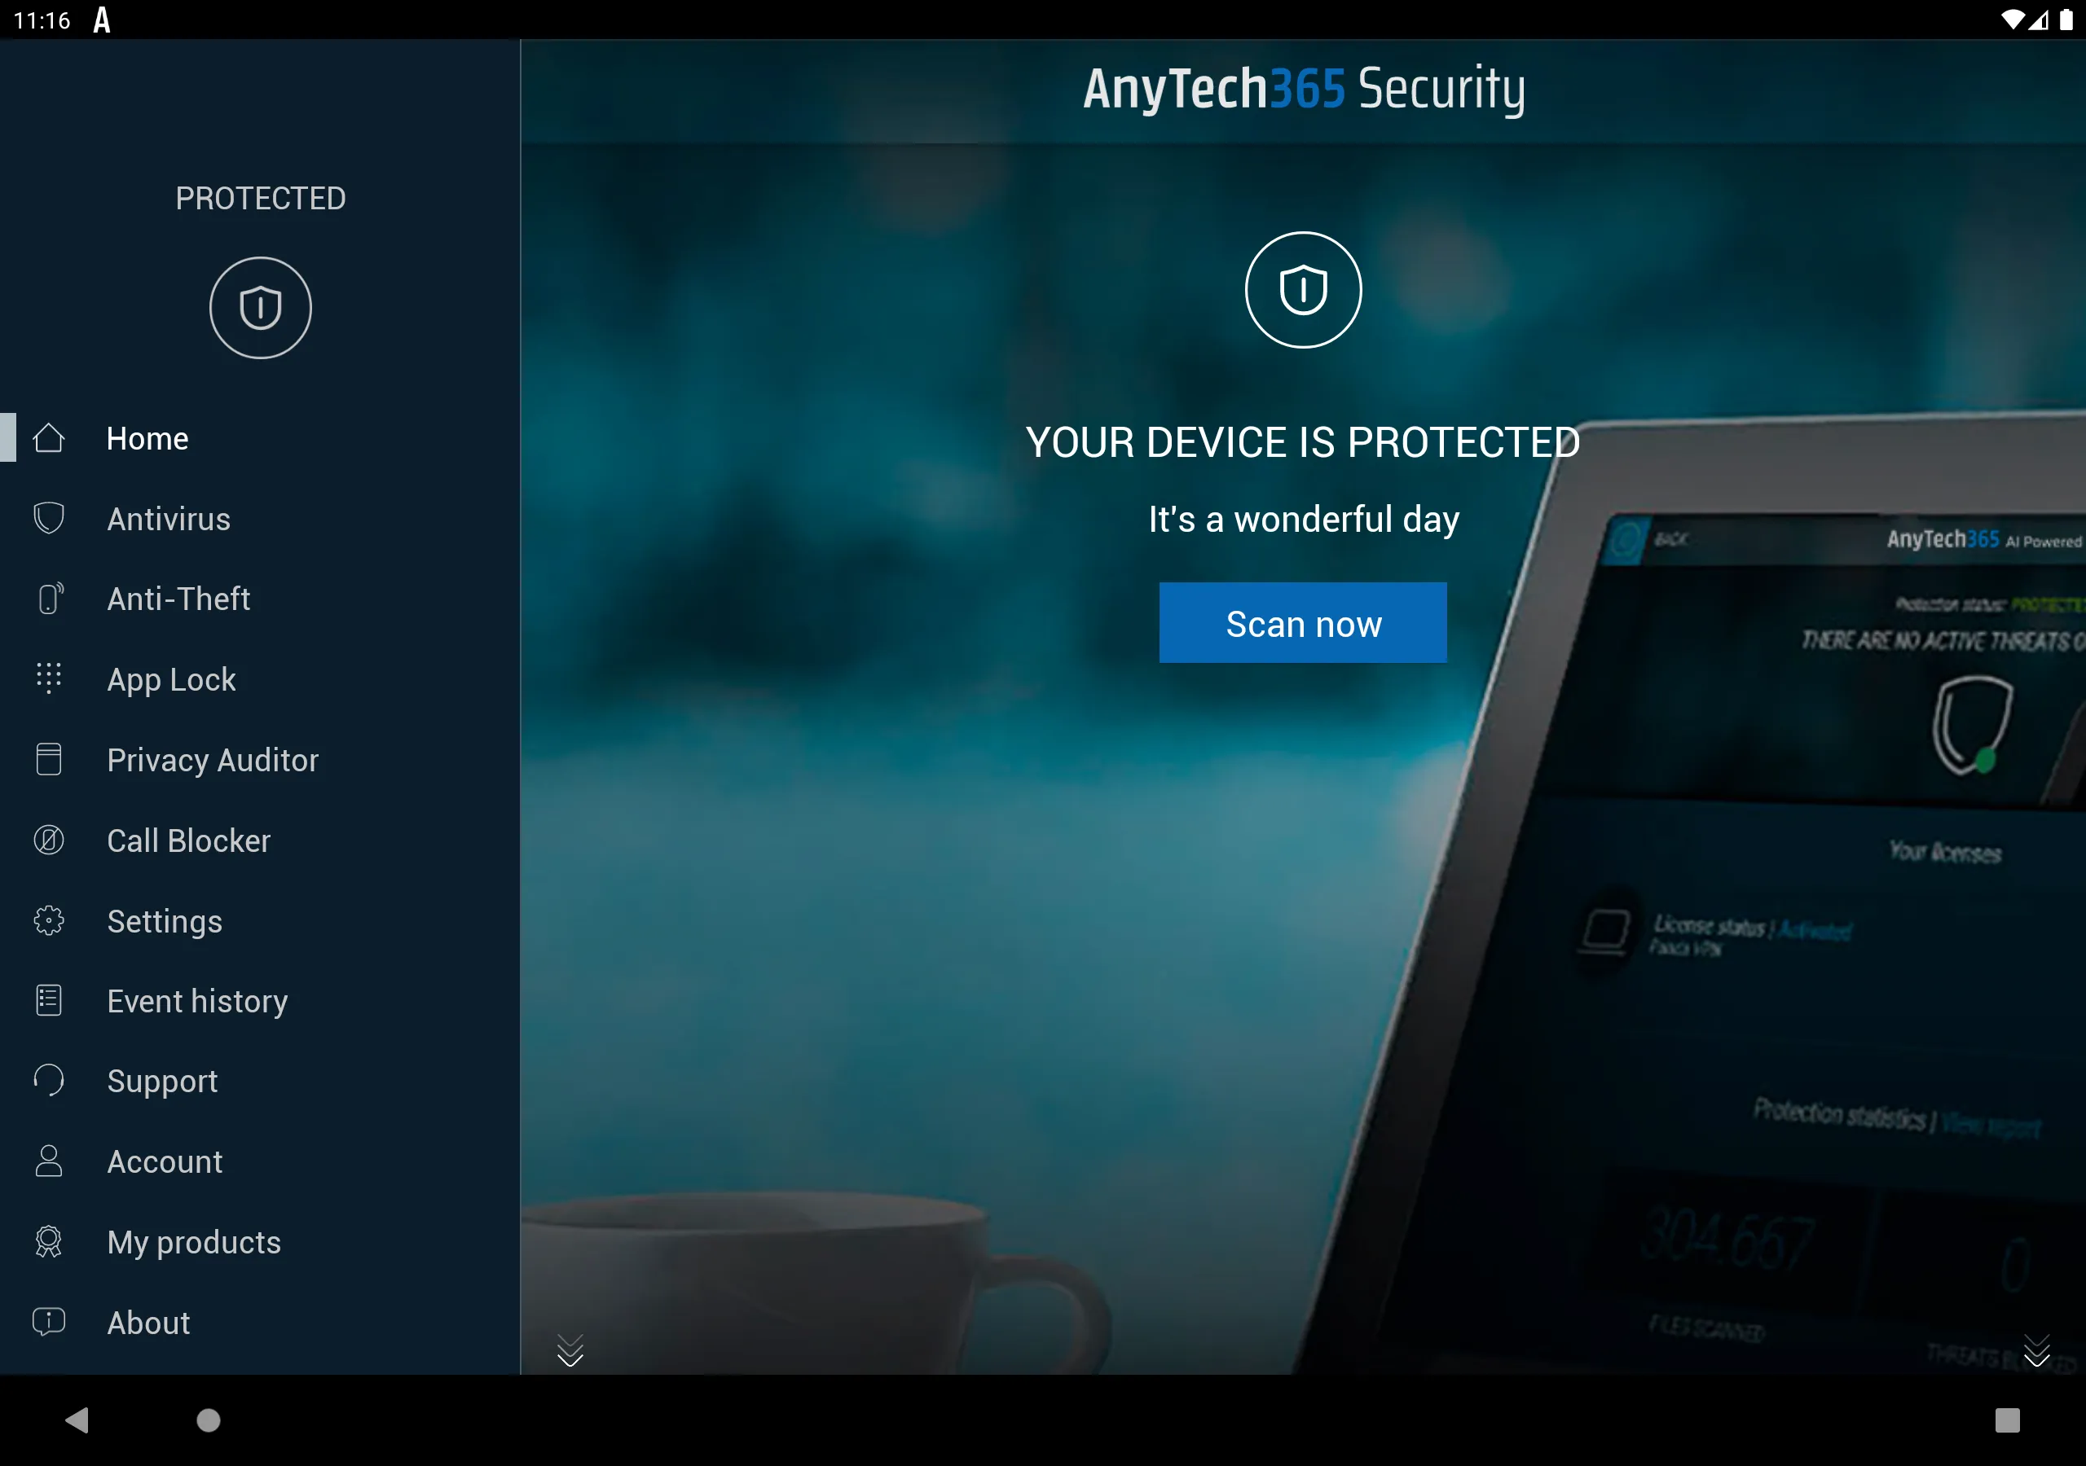Screen dimensions: 2086x1466
Task: Open the About section
Action: coord(147,1320)
